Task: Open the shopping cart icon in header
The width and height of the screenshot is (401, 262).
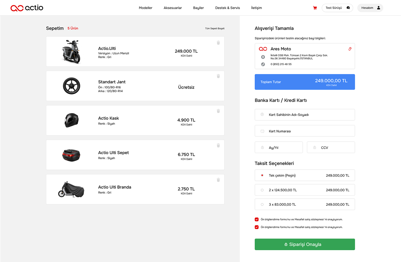Action: coord(315,8)
